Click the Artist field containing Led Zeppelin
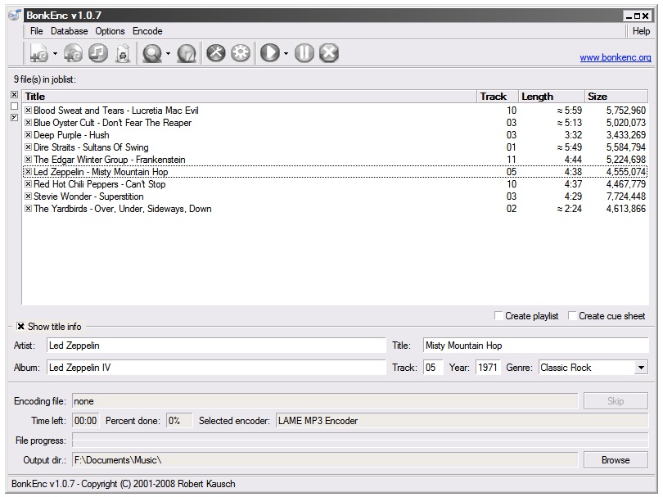 coord(216,346)
